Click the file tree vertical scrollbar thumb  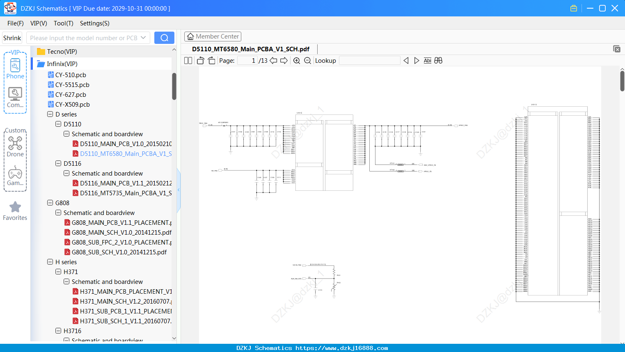tap(174, 86)
